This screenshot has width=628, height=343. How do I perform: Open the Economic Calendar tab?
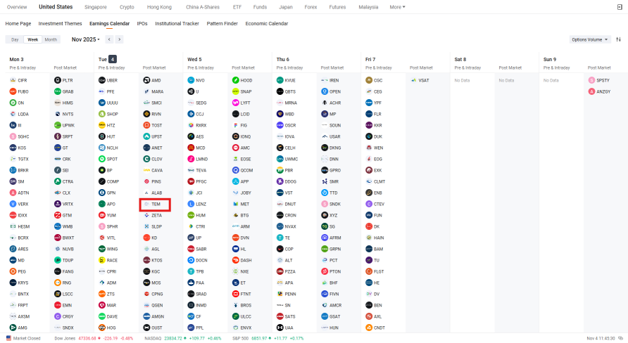coord(267,23)
